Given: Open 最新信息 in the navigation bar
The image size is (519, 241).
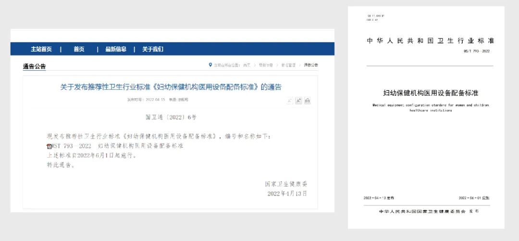Looking at the screenshot, I should click(x=116, y=49).
